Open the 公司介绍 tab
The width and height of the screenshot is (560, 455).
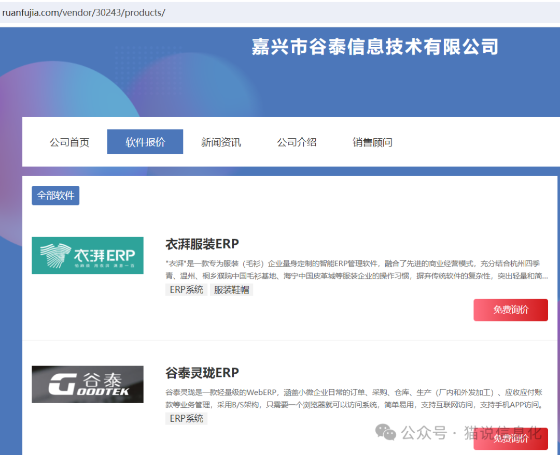pyautogui.click(x=297, y=142)
